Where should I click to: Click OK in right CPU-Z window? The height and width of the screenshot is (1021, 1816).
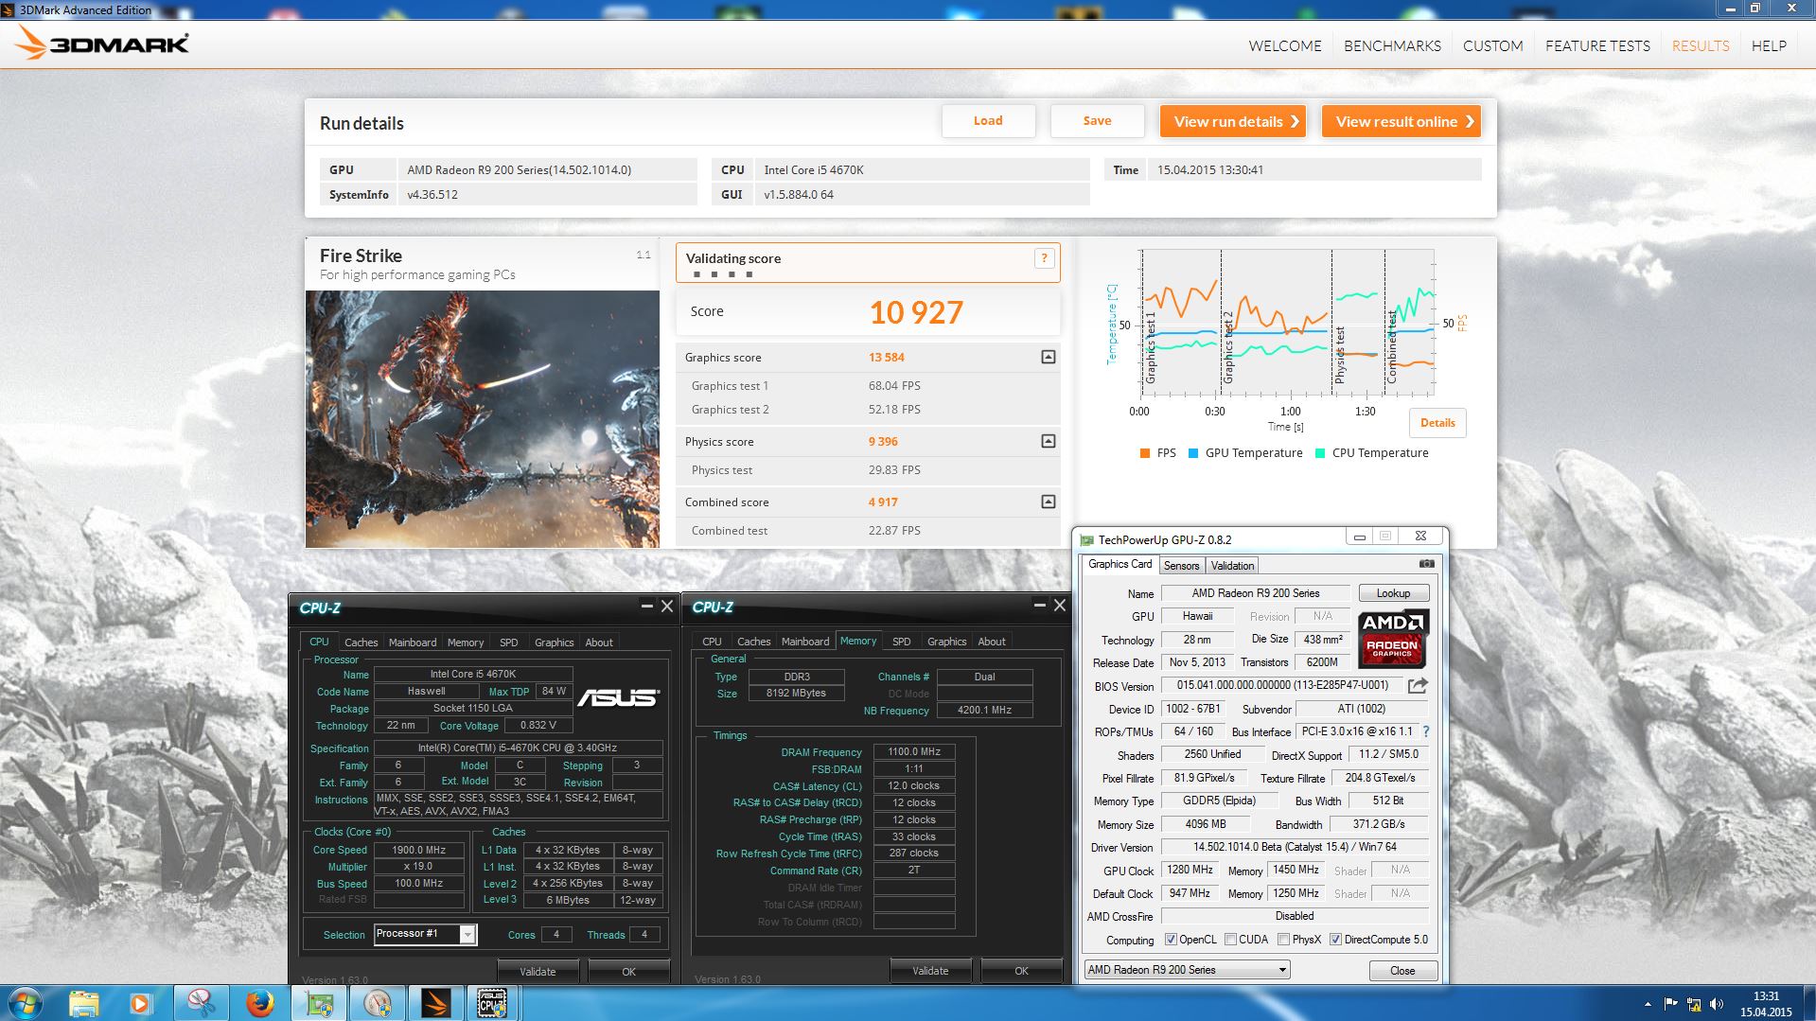click(1021, 971)
